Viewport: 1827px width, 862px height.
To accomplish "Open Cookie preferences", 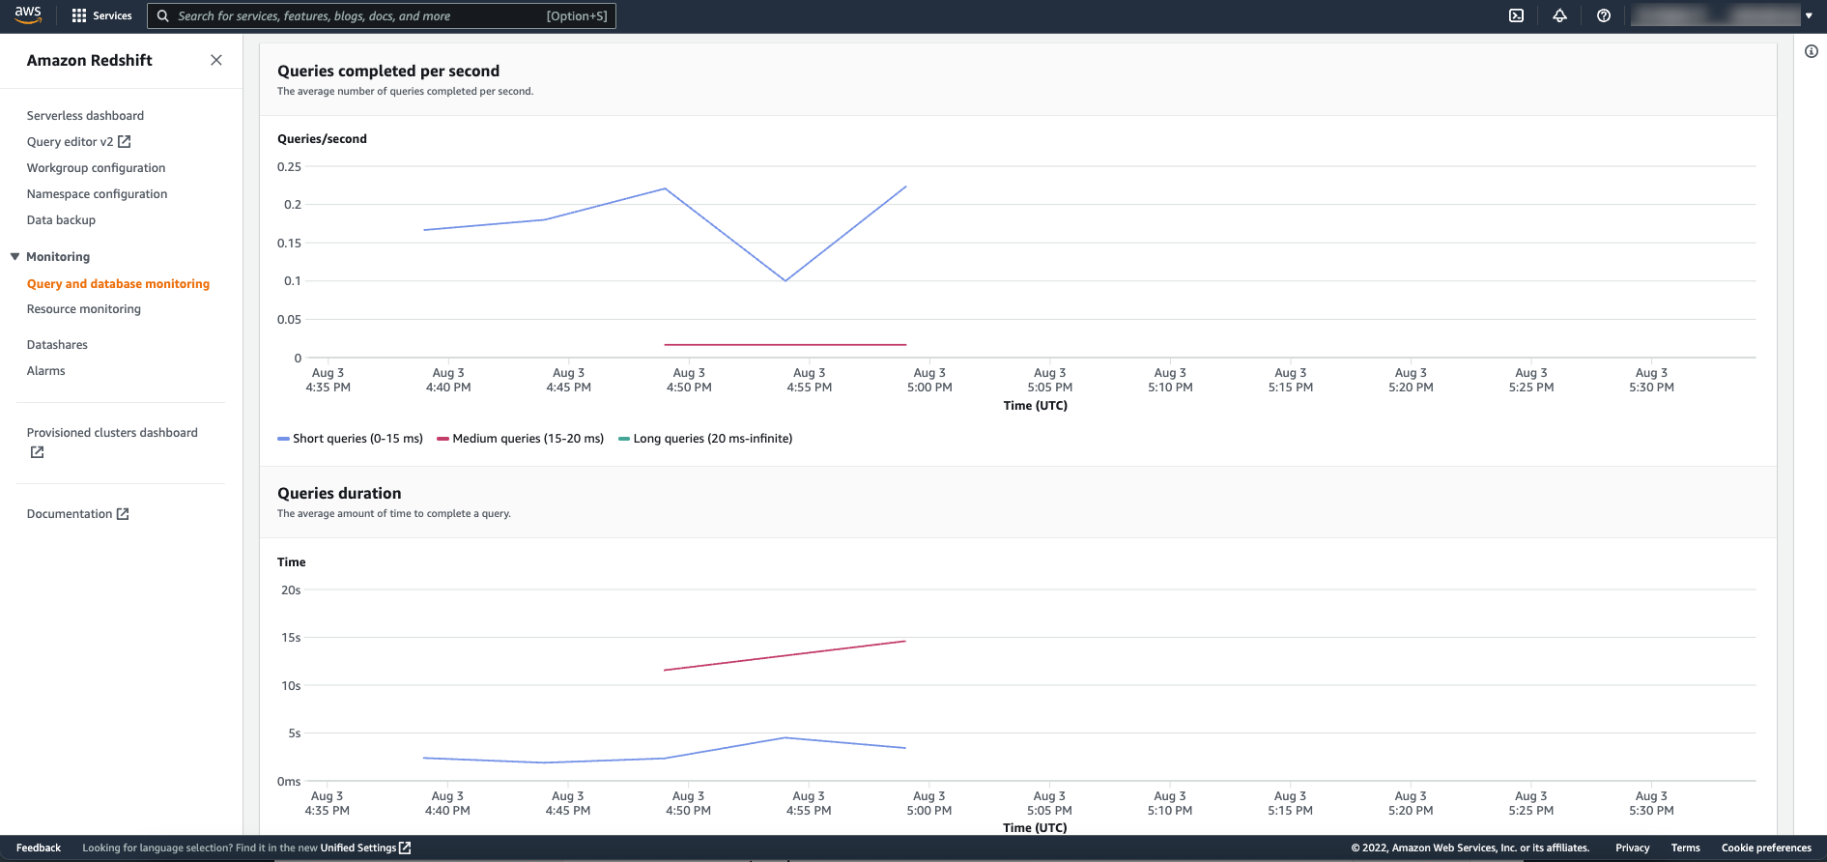I will (x=1766, y=848).
